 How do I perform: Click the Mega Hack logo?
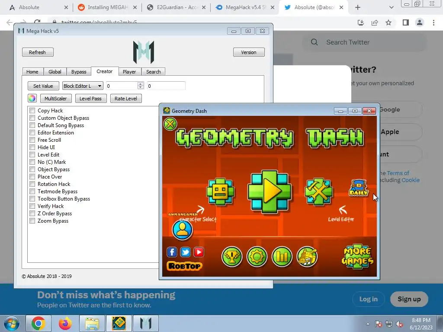pyautogui.click(x=144, y=52)
